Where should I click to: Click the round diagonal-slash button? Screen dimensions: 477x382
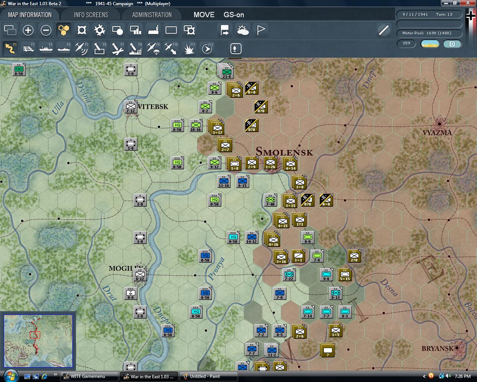click(x=383, y=30)
